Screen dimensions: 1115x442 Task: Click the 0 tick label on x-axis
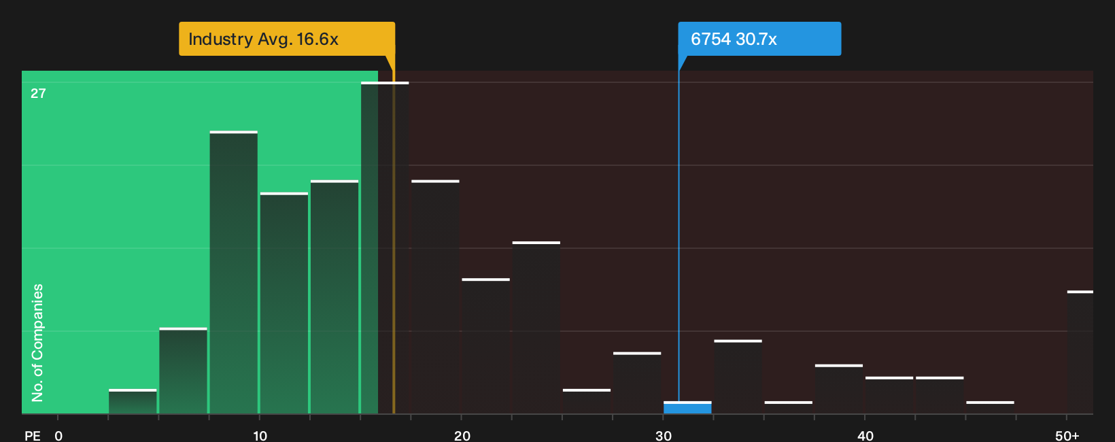58,436
